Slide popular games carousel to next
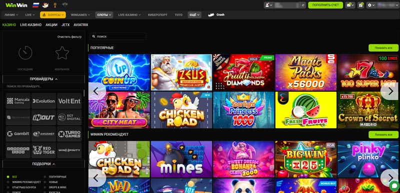Image resolution: width=400 pixels, height=193 pixels. 390,91
